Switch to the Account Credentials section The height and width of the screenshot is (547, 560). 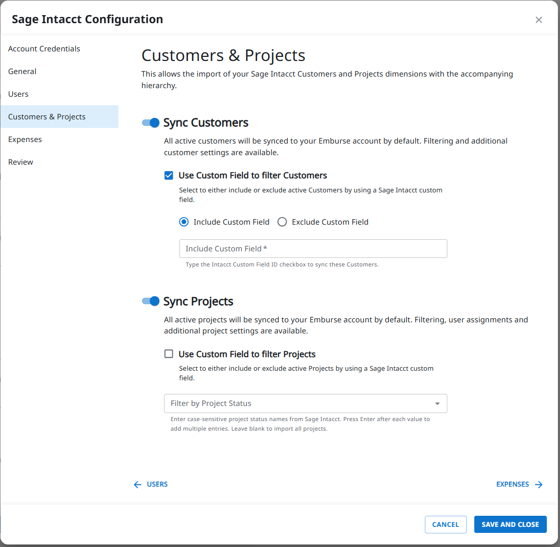[44, 48]
